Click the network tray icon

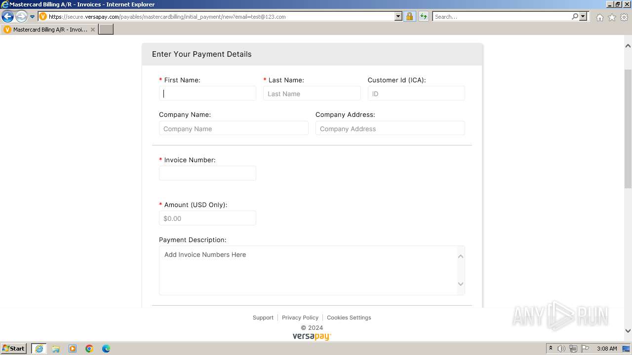pyautogui.click(x=573, y=349)
